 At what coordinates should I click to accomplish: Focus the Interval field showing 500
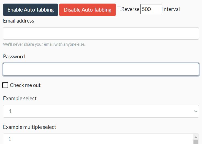[151, 9]
